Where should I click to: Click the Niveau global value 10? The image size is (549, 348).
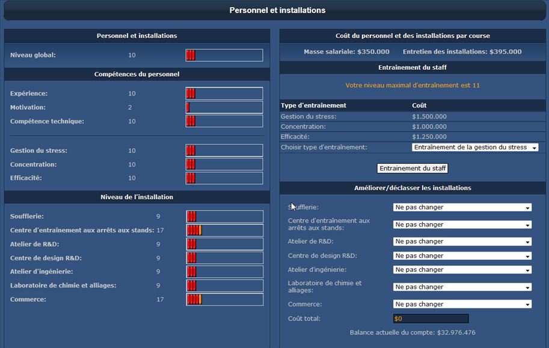coord(132,55)
